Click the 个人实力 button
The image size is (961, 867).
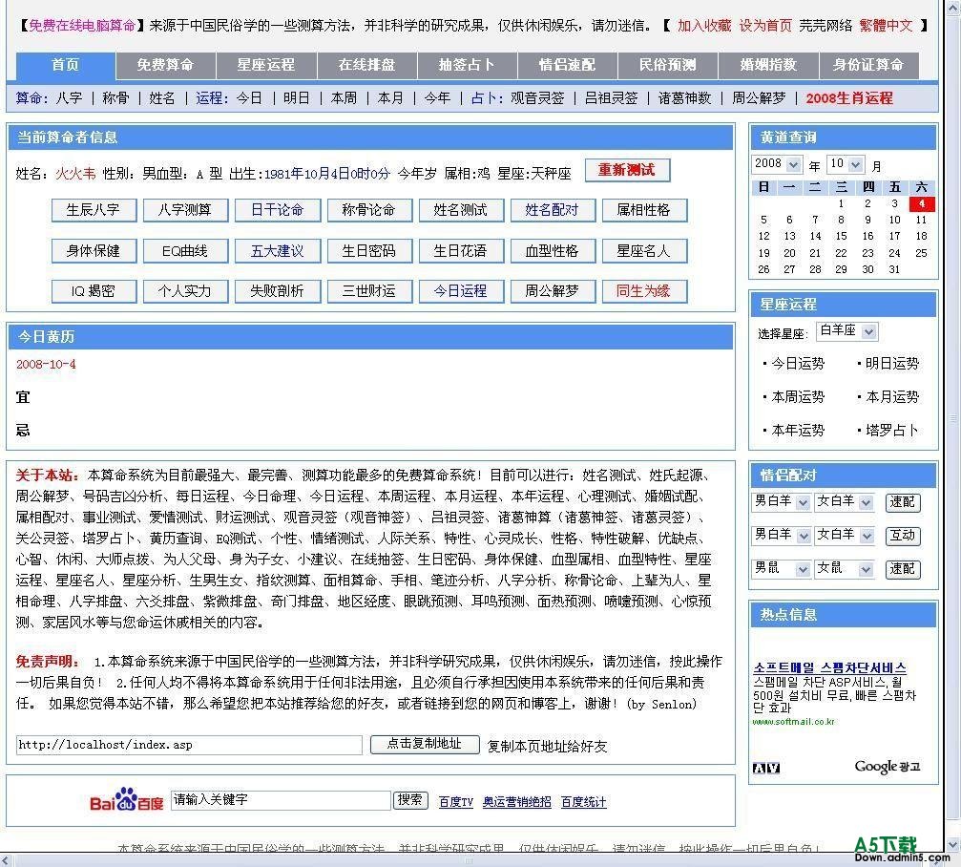185,291
